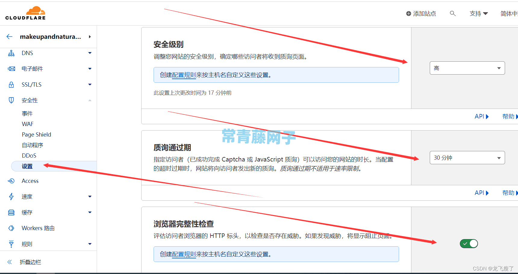Open the search magnifier icon in header
518x274 pixels.
(453, 14)
